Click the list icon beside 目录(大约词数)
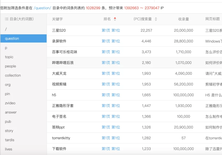222x155 pixels. coord(7,19)
